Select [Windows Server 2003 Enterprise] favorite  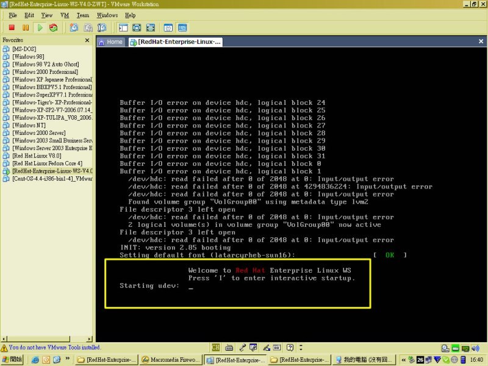tap(48, 148)
